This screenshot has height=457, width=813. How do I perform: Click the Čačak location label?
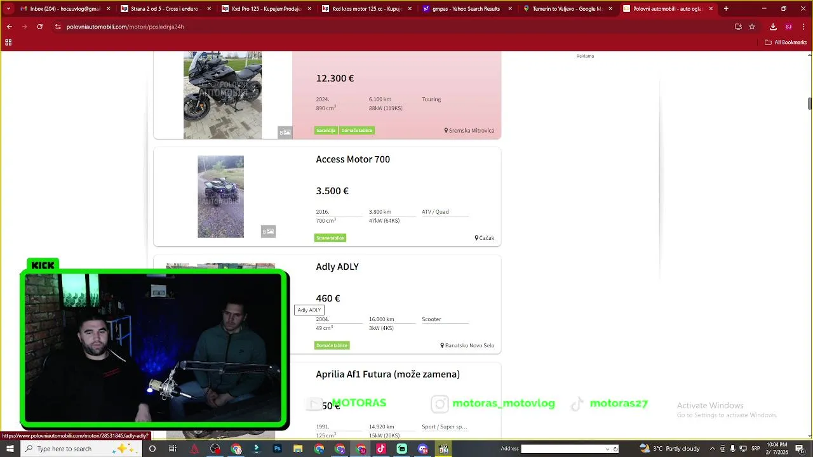[484, 238]
